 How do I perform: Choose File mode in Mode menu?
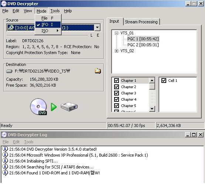click(x=48, y=18)
